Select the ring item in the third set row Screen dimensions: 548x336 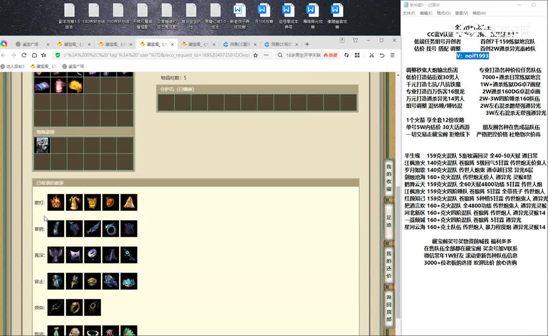click(x=92, y=255)
